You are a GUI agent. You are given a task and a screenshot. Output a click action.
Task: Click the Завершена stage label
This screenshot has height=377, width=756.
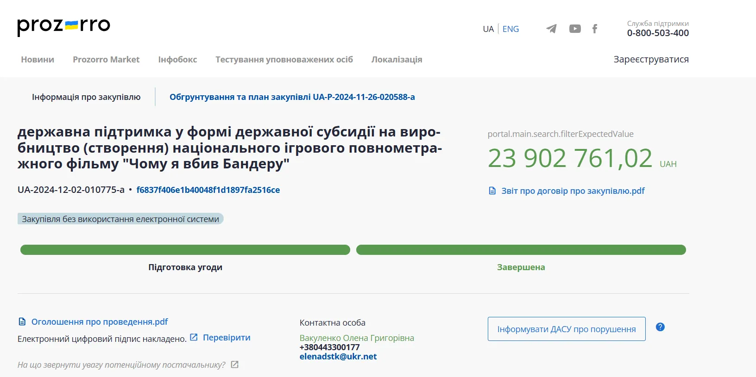tap(521, 267)
